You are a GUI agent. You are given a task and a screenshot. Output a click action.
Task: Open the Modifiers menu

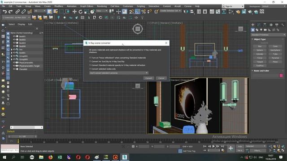[59, 6]
